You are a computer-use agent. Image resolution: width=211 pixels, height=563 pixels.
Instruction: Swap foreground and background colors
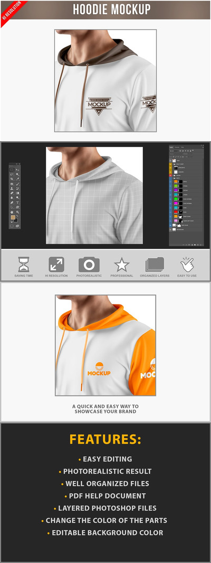[x=17, y=216]
